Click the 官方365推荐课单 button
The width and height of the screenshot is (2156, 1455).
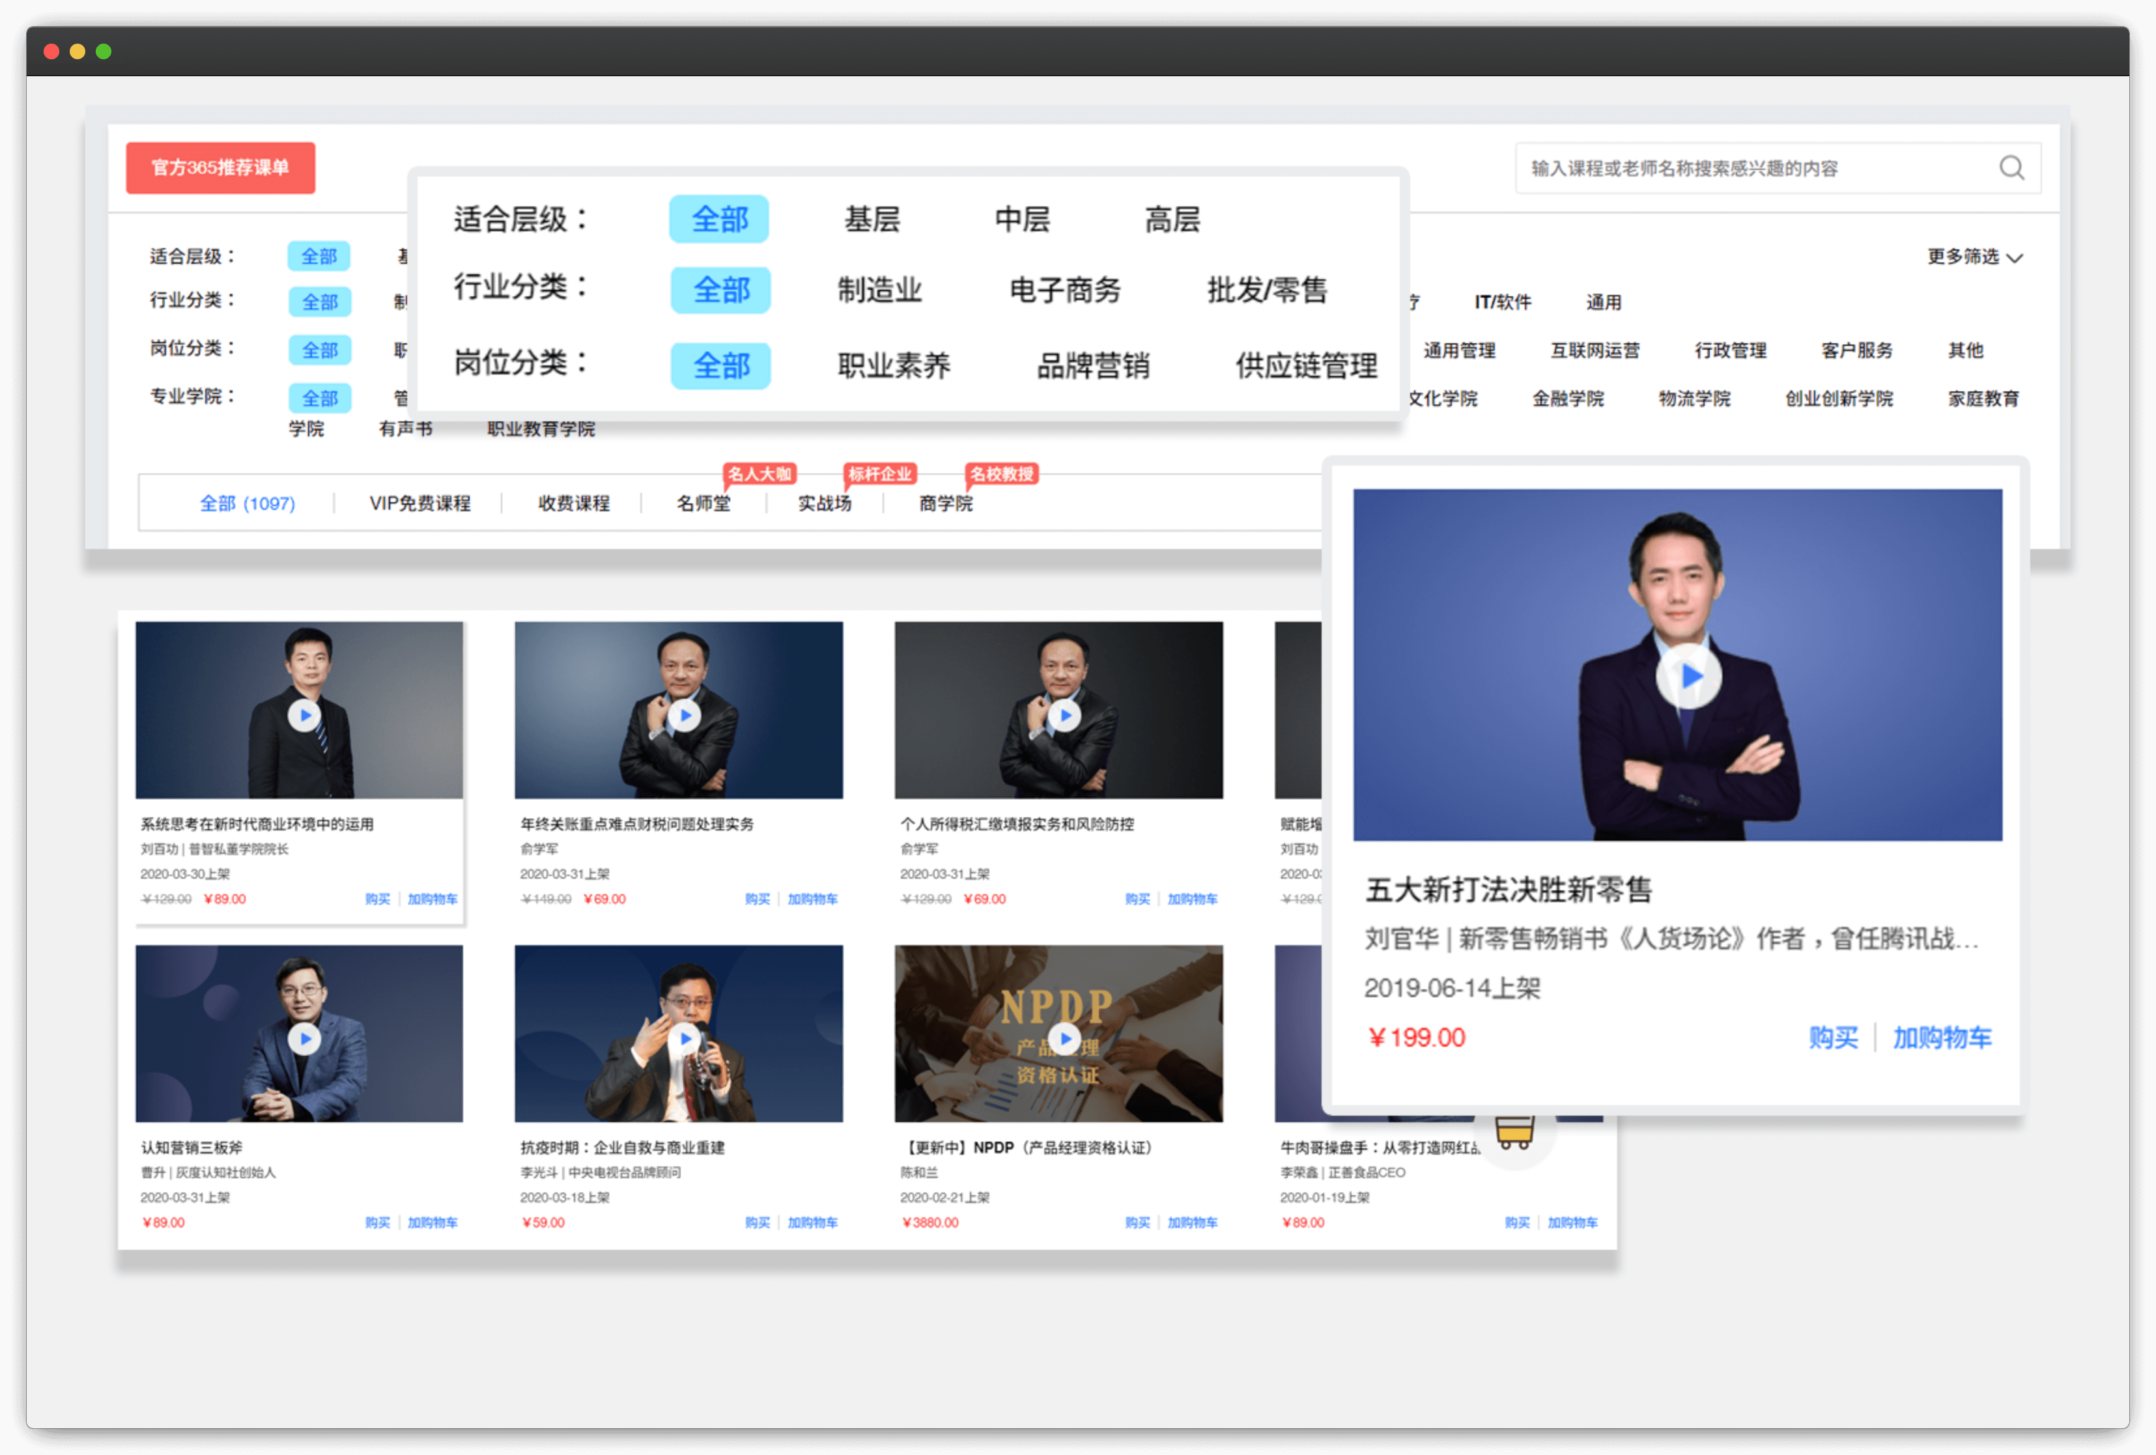pos(221,168)
